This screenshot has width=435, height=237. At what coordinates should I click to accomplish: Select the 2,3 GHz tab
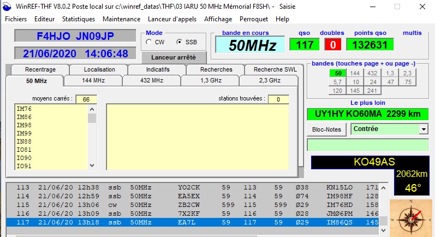click(x=270, y=80)
